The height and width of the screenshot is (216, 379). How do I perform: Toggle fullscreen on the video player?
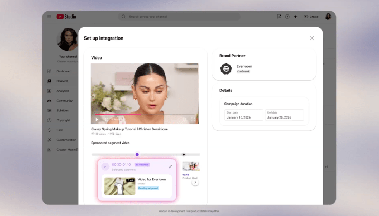coord(193,119)
